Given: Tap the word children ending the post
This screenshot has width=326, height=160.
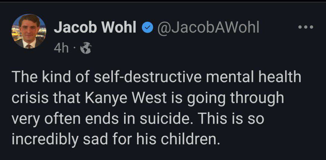Looking at the screenshot, I should [x=191, y=139].
